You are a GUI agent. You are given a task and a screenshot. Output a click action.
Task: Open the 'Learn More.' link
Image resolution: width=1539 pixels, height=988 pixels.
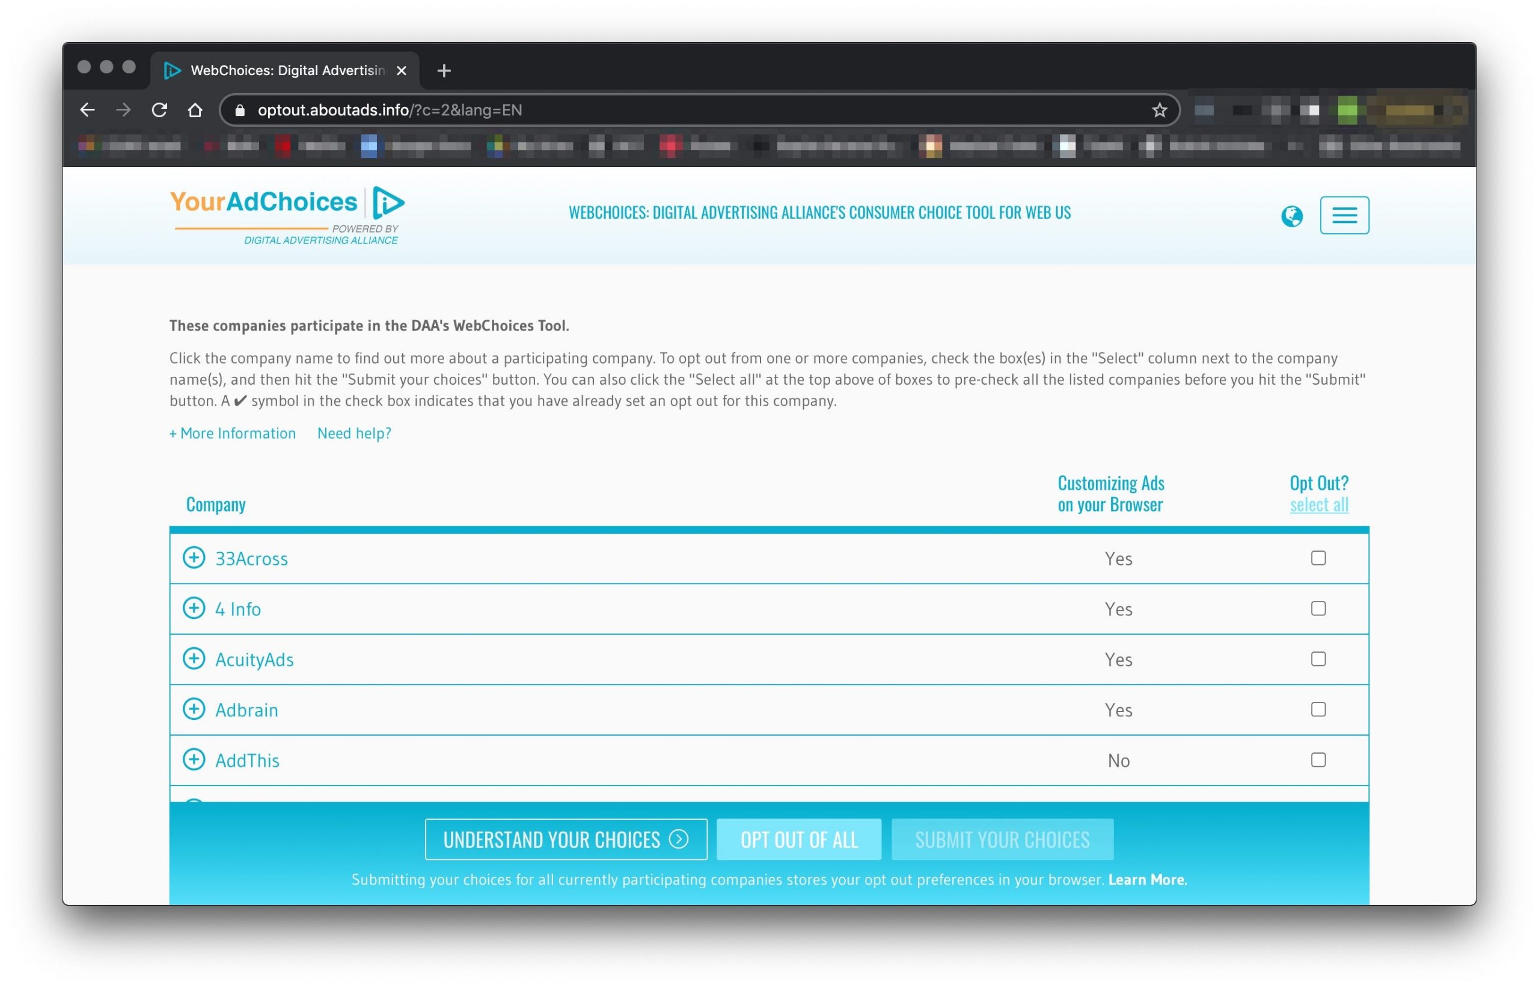(1147, 880)
